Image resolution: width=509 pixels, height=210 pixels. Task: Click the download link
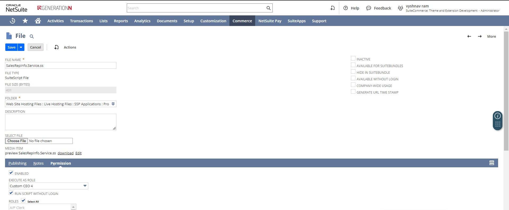66,153
